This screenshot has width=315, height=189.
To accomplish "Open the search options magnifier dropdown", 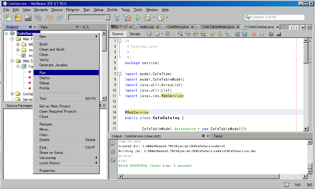I will 248,17.
